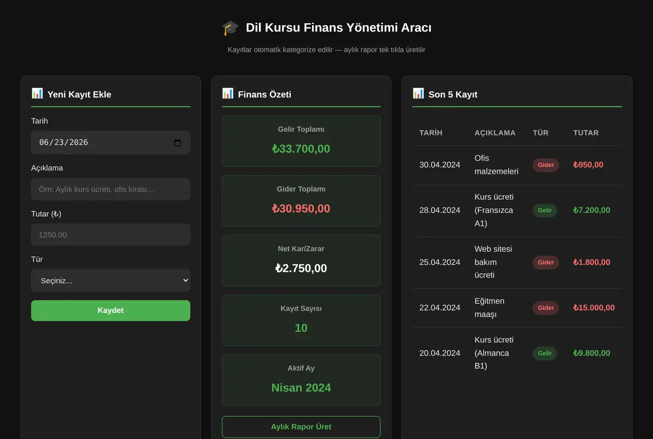Click the Gelir badge in Almanca B1 row

pyautogui.click(x=545, y=353)
